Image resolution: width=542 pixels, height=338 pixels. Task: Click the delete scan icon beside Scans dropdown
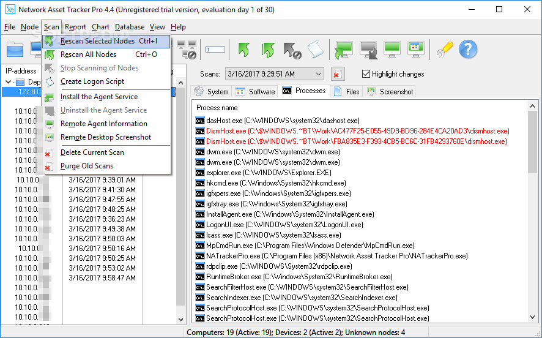(337, 74)
